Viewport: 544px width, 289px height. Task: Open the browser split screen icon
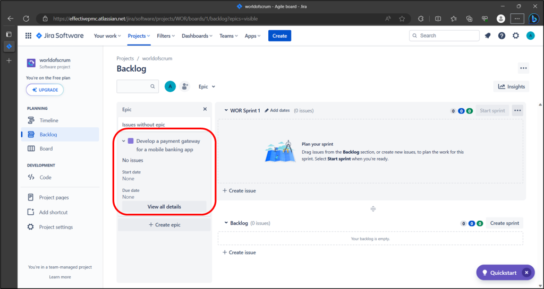(x=438, y=19)
